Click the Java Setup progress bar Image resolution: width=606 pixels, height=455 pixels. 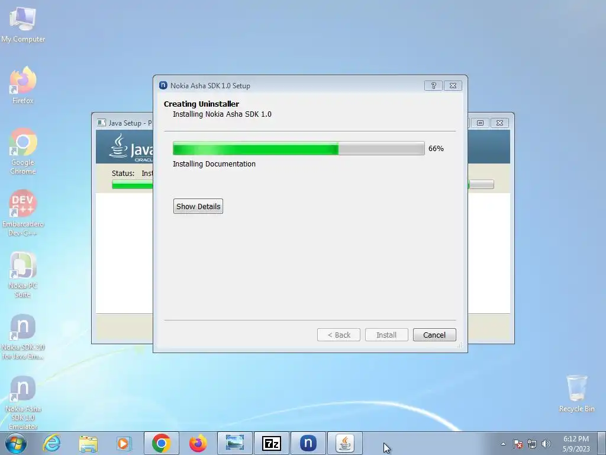tap(132, 185)
